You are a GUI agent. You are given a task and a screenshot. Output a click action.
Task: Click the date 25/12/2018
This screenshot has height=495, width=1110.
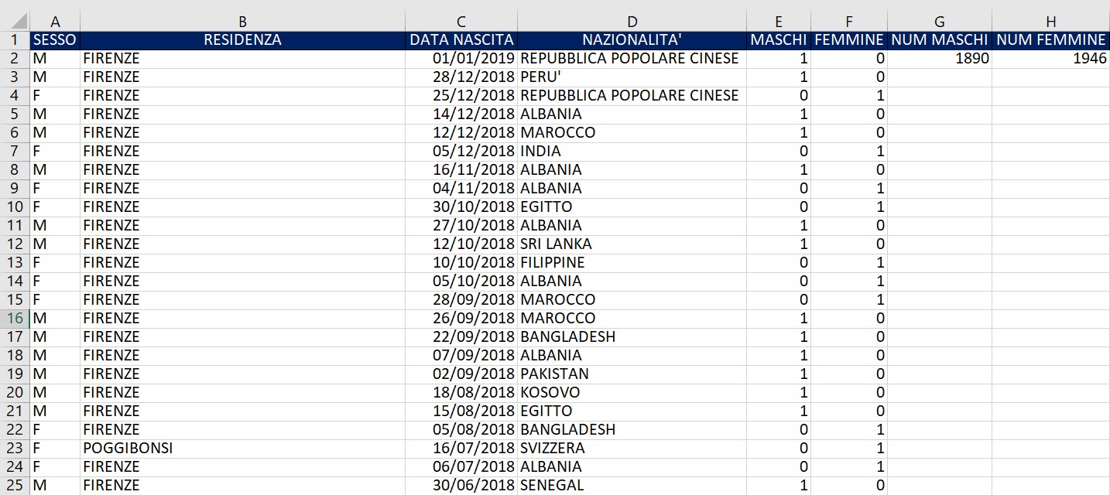pyautogui.click(x=461, y=95)
